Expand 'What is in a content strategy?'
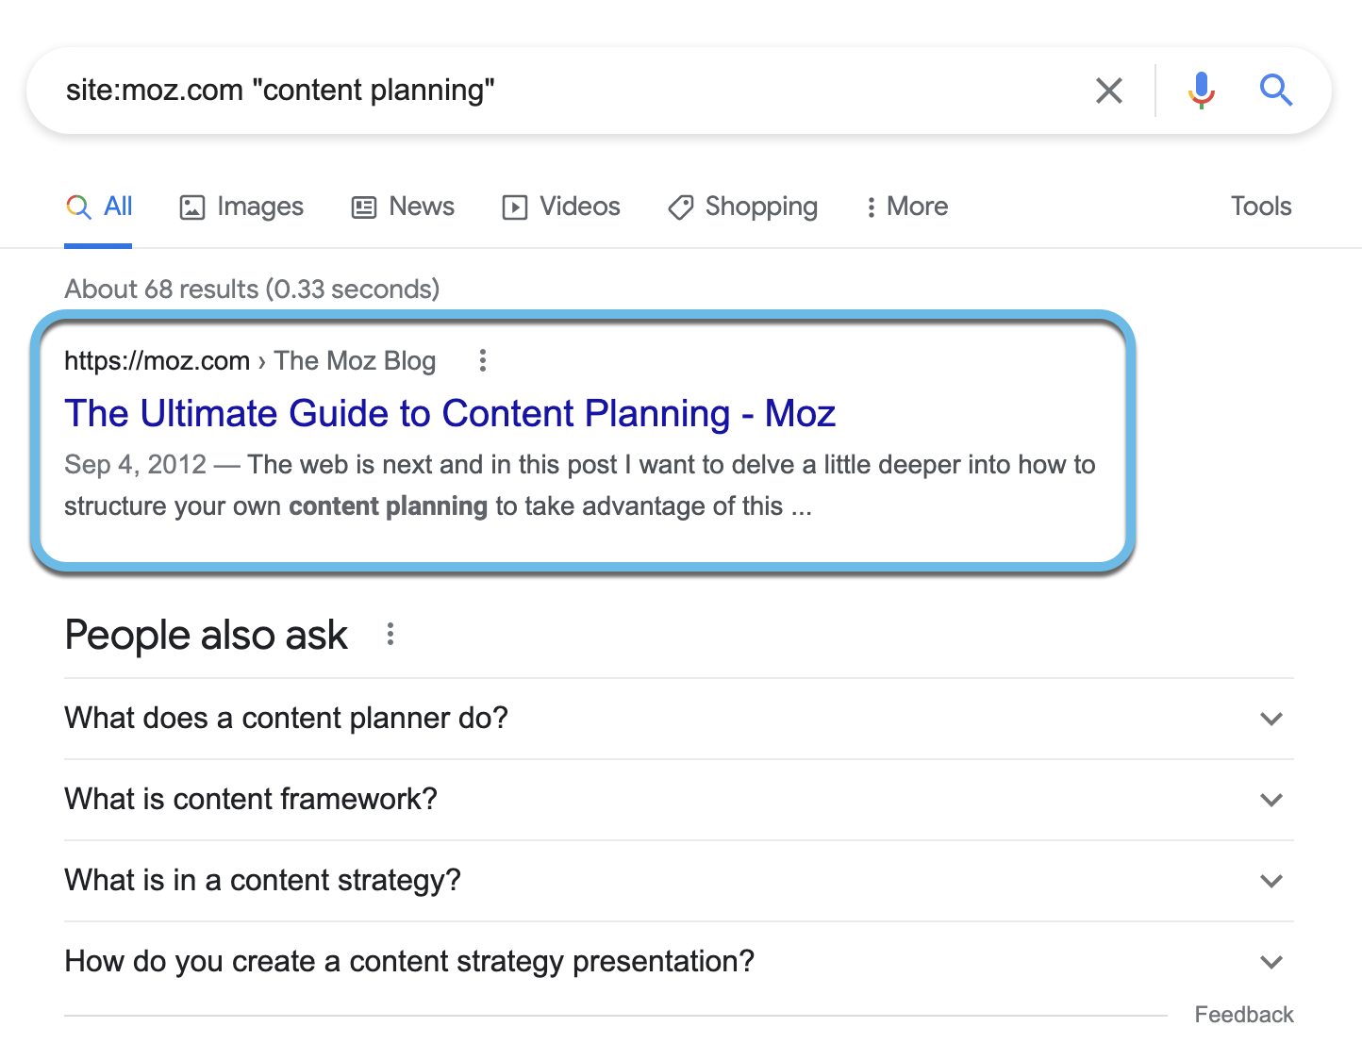 (x=1271, y=880)
